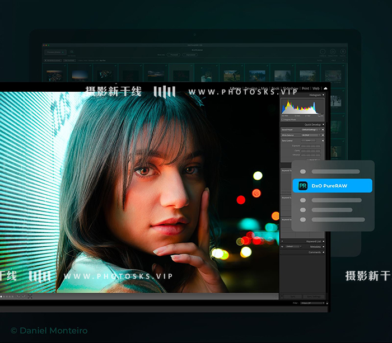
Task: Select the menu row directly below DxO PureRAW
Action: tap(331, 200)
